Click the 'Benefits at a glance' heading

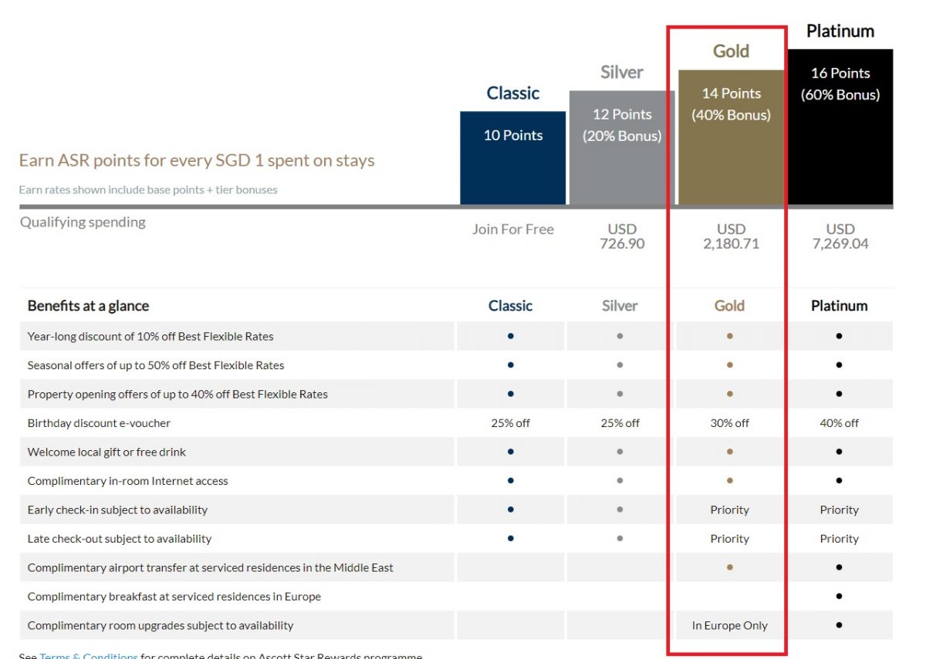tap(88, 306)
